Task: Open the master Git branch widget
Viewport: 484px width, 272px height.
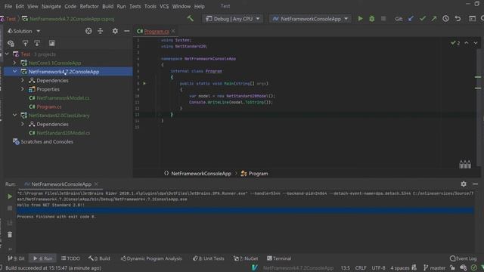Action: [435, 268]
